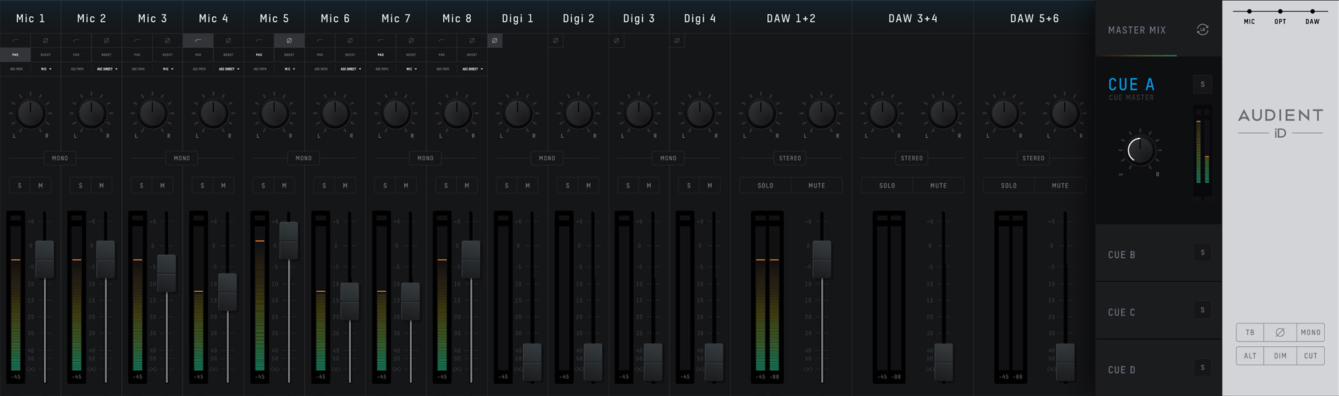Click the CUE A master level knob
Screen dimensions: 1339x396
[1140, 151]
